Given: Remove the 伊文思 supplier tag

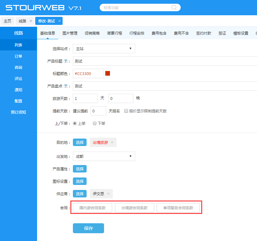Looking at the screenshot, I should tap(108, 194).
